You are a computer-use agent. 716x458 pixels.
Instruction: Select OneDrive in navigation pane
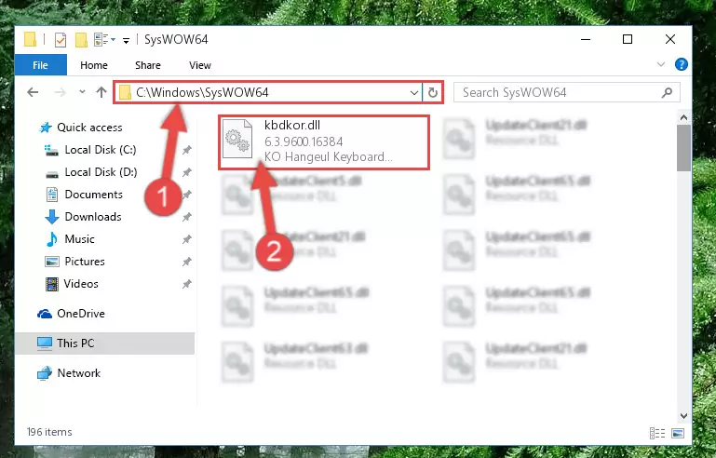click(81, 314)
